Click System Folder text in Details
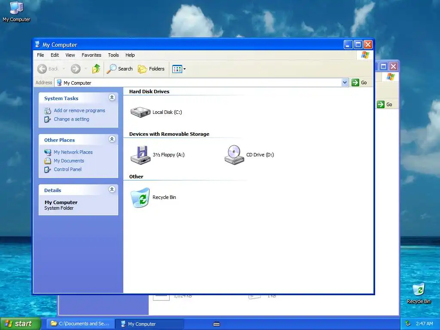The height and width of the screenshot is (330, 440). pos(59,208)
